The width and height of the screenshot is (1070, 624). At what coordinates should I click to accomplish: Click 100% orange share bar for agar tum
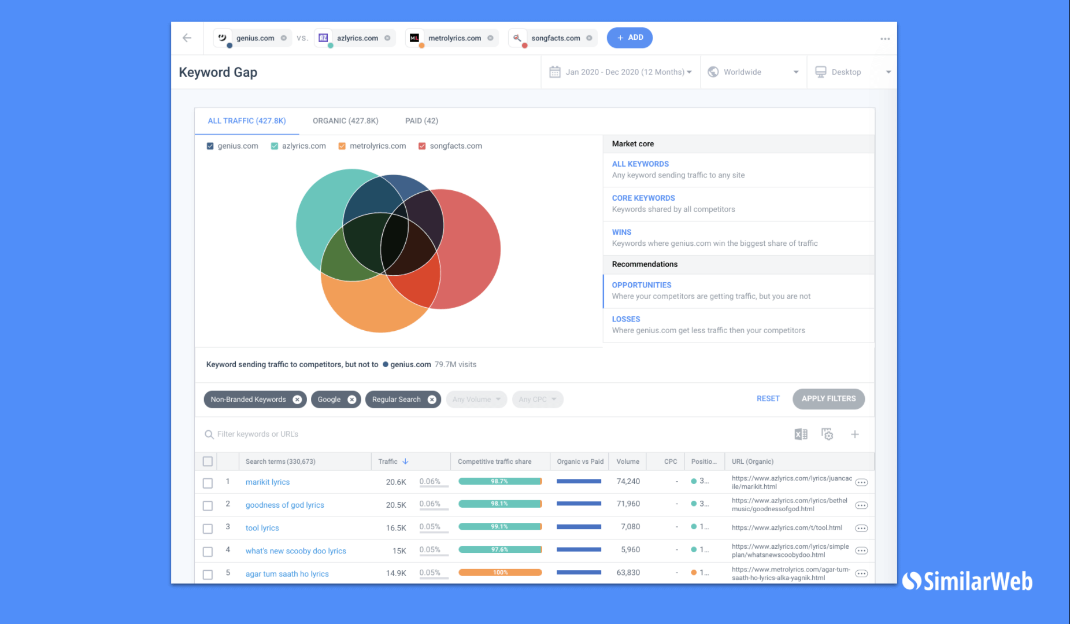pos(500,573)
